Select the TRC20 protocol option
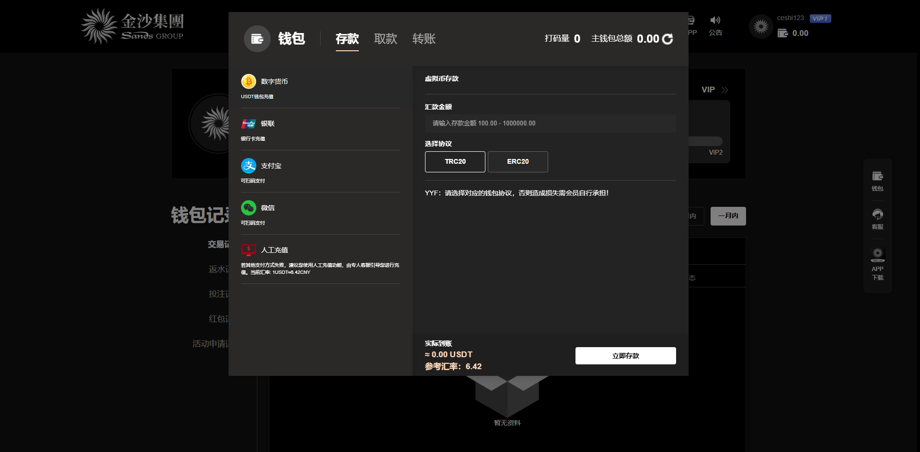Image resolution: width=920 pixels, height=452 pixels. pyautogui.click(x=455, y=162)
